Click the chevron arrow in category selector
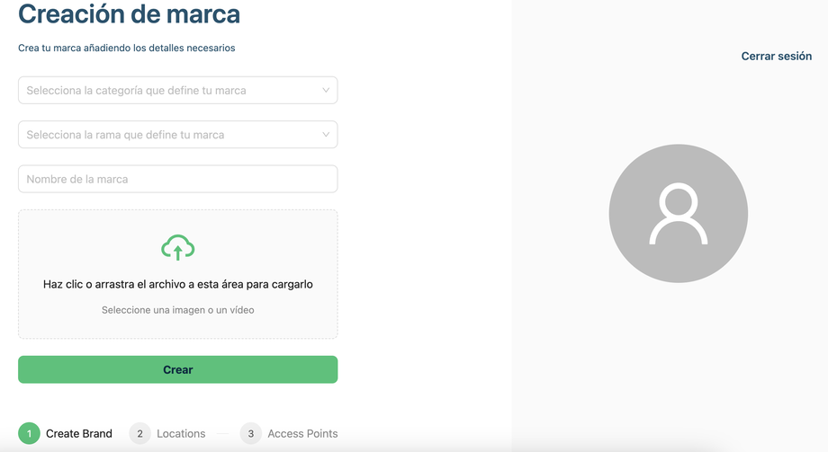 click(x=326, y=90)
